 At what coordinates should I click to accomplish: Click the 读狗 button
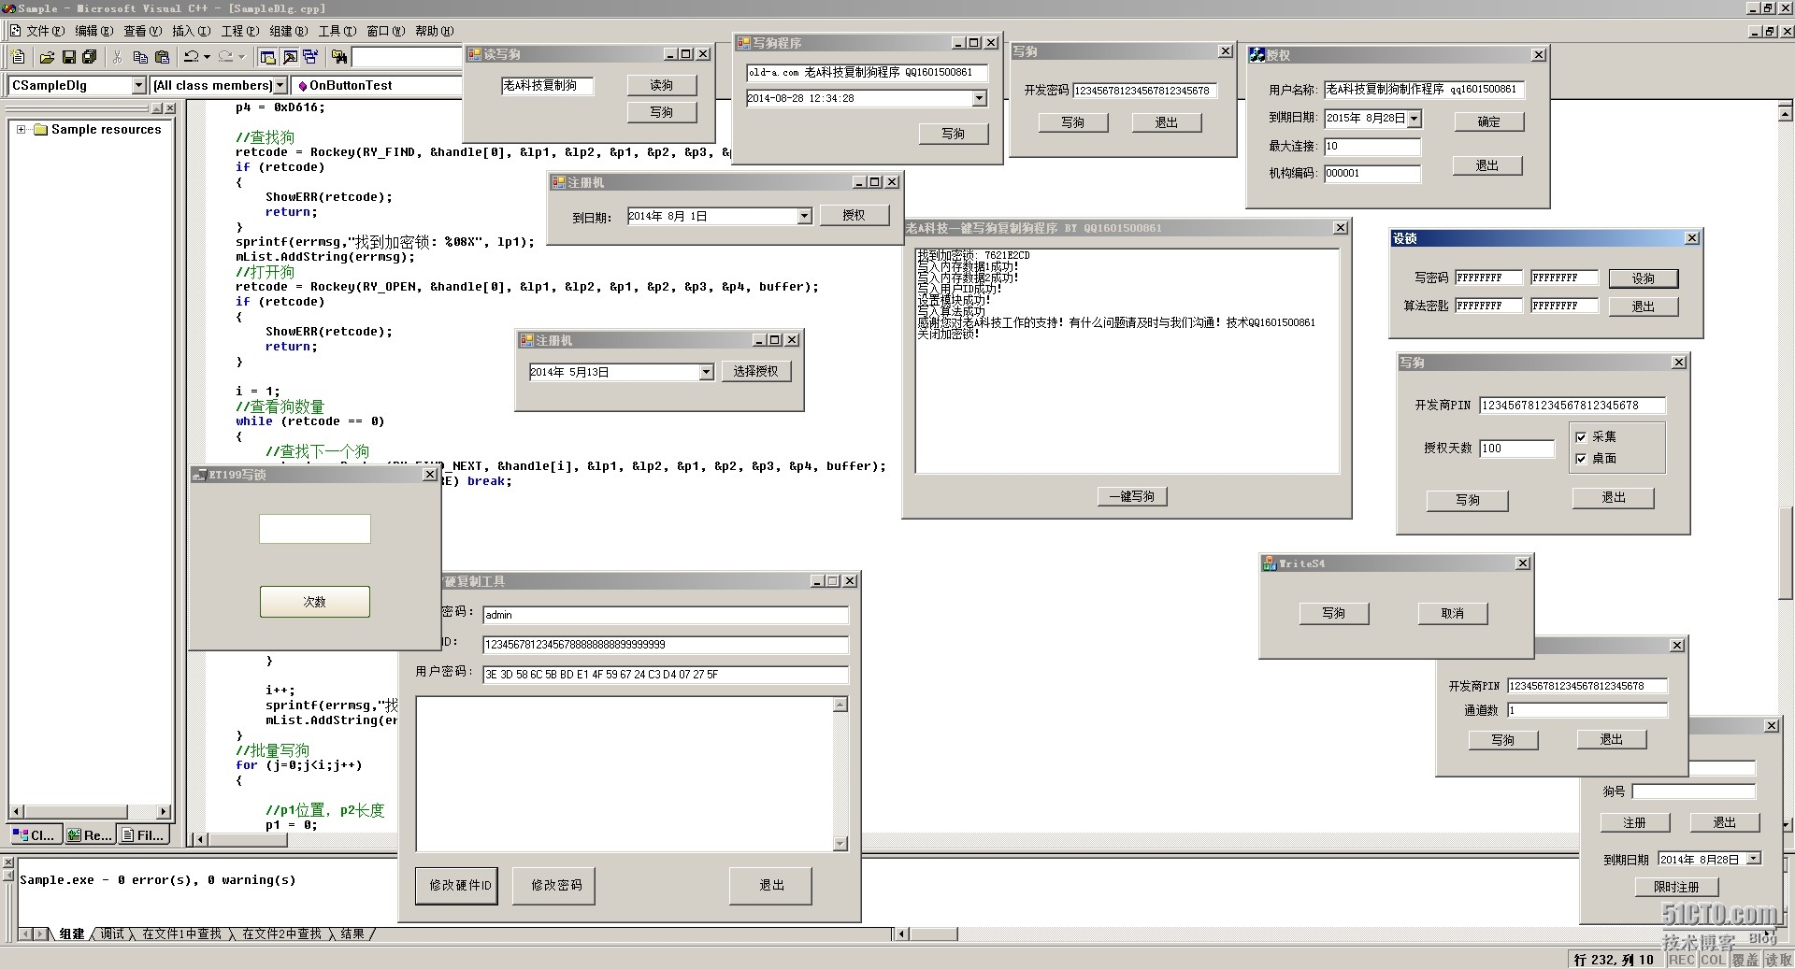click(x=662, y=85)
